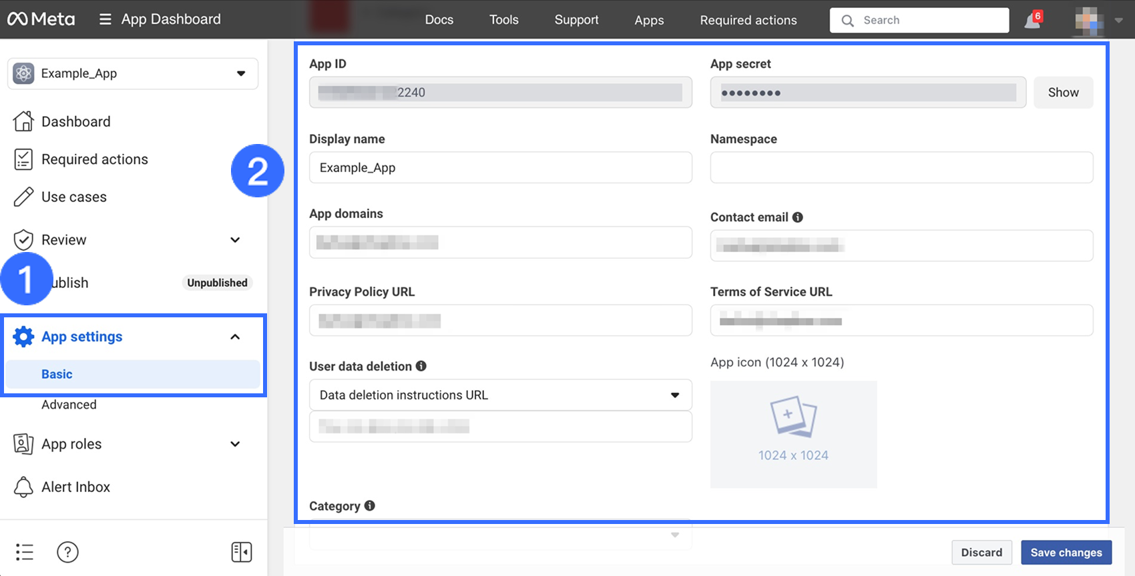Click the App Dashboard title text
1135x576 pixels.
(x=171, y=19)
